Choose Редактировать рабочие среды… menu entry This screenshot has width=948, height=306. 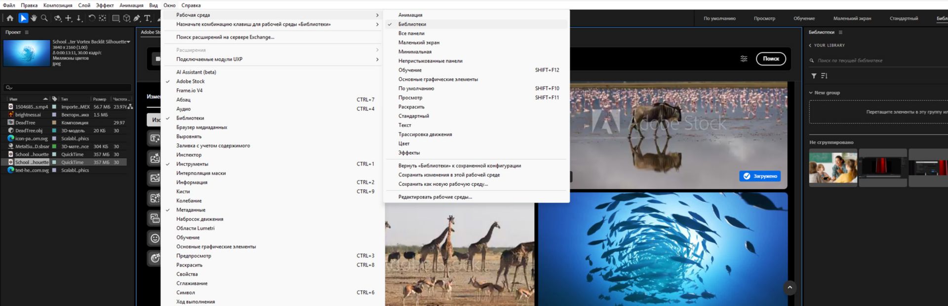point(435,197)
